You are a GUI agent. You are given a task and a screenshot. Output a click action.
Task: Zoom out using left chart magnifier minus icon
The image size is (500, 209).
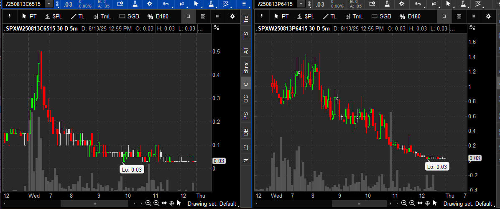tap(148, 203)
